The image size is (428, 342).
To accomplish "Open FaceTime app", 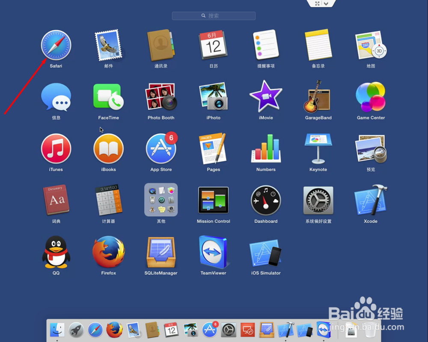I will coord(108,97).
